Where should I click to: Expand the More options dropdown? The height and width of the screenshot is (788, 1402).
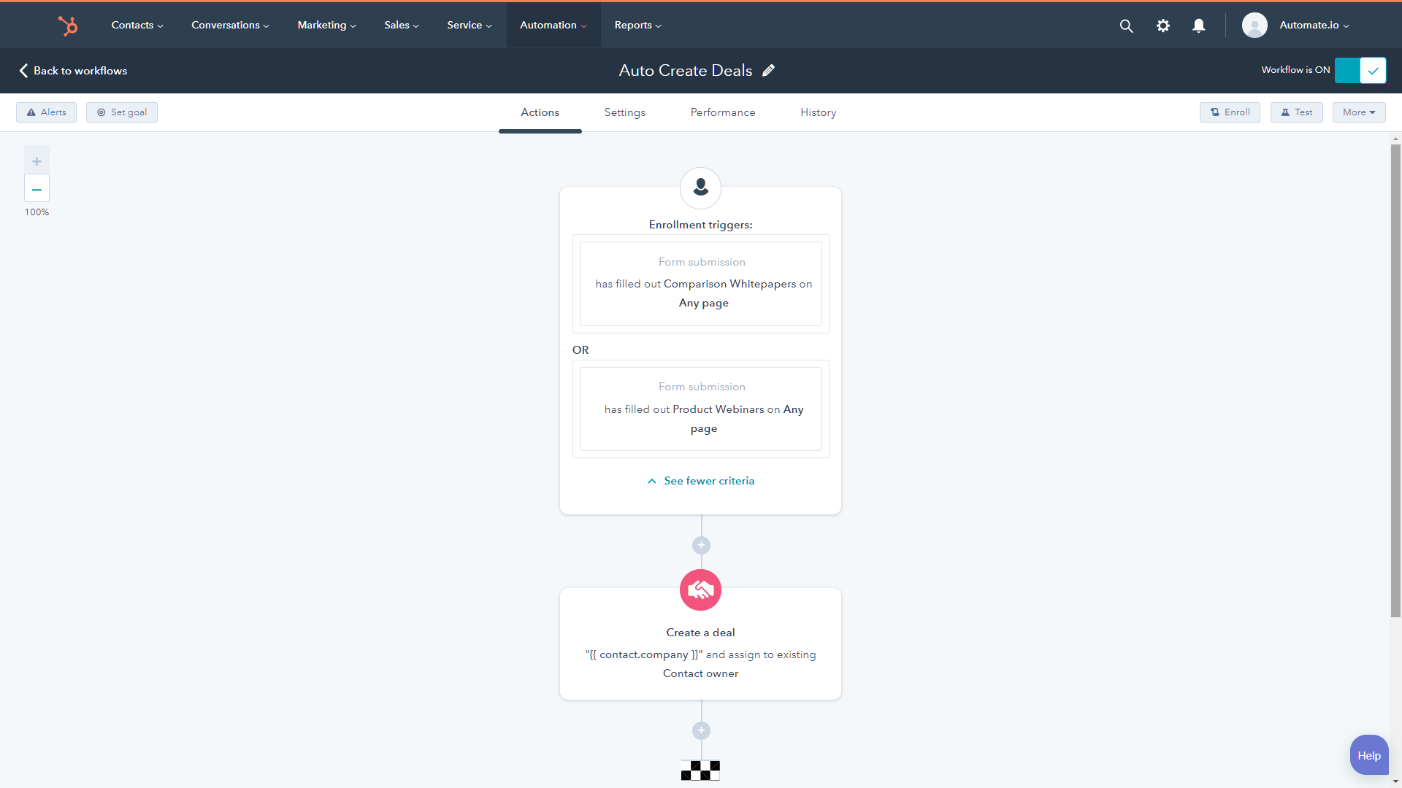(1359, 112)
